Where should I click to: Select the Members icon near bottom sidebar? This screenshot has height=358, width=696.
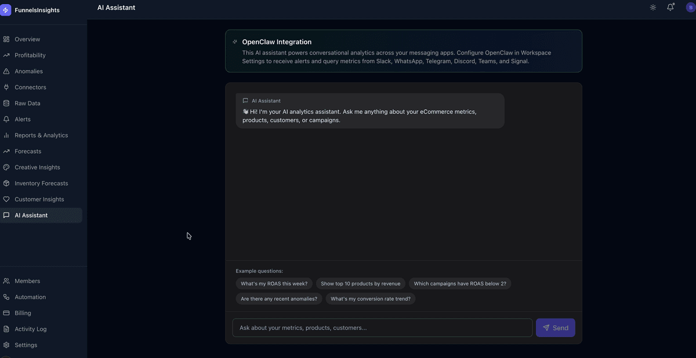coord(6,281)
